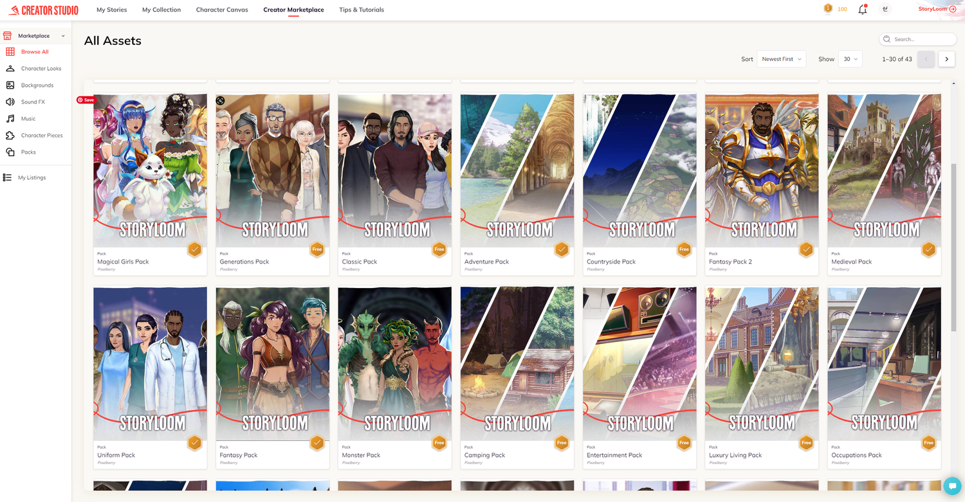Viewport: 965px width, 502px height.
Task: Select Browse All in sidebar
Action: point(35,51)
